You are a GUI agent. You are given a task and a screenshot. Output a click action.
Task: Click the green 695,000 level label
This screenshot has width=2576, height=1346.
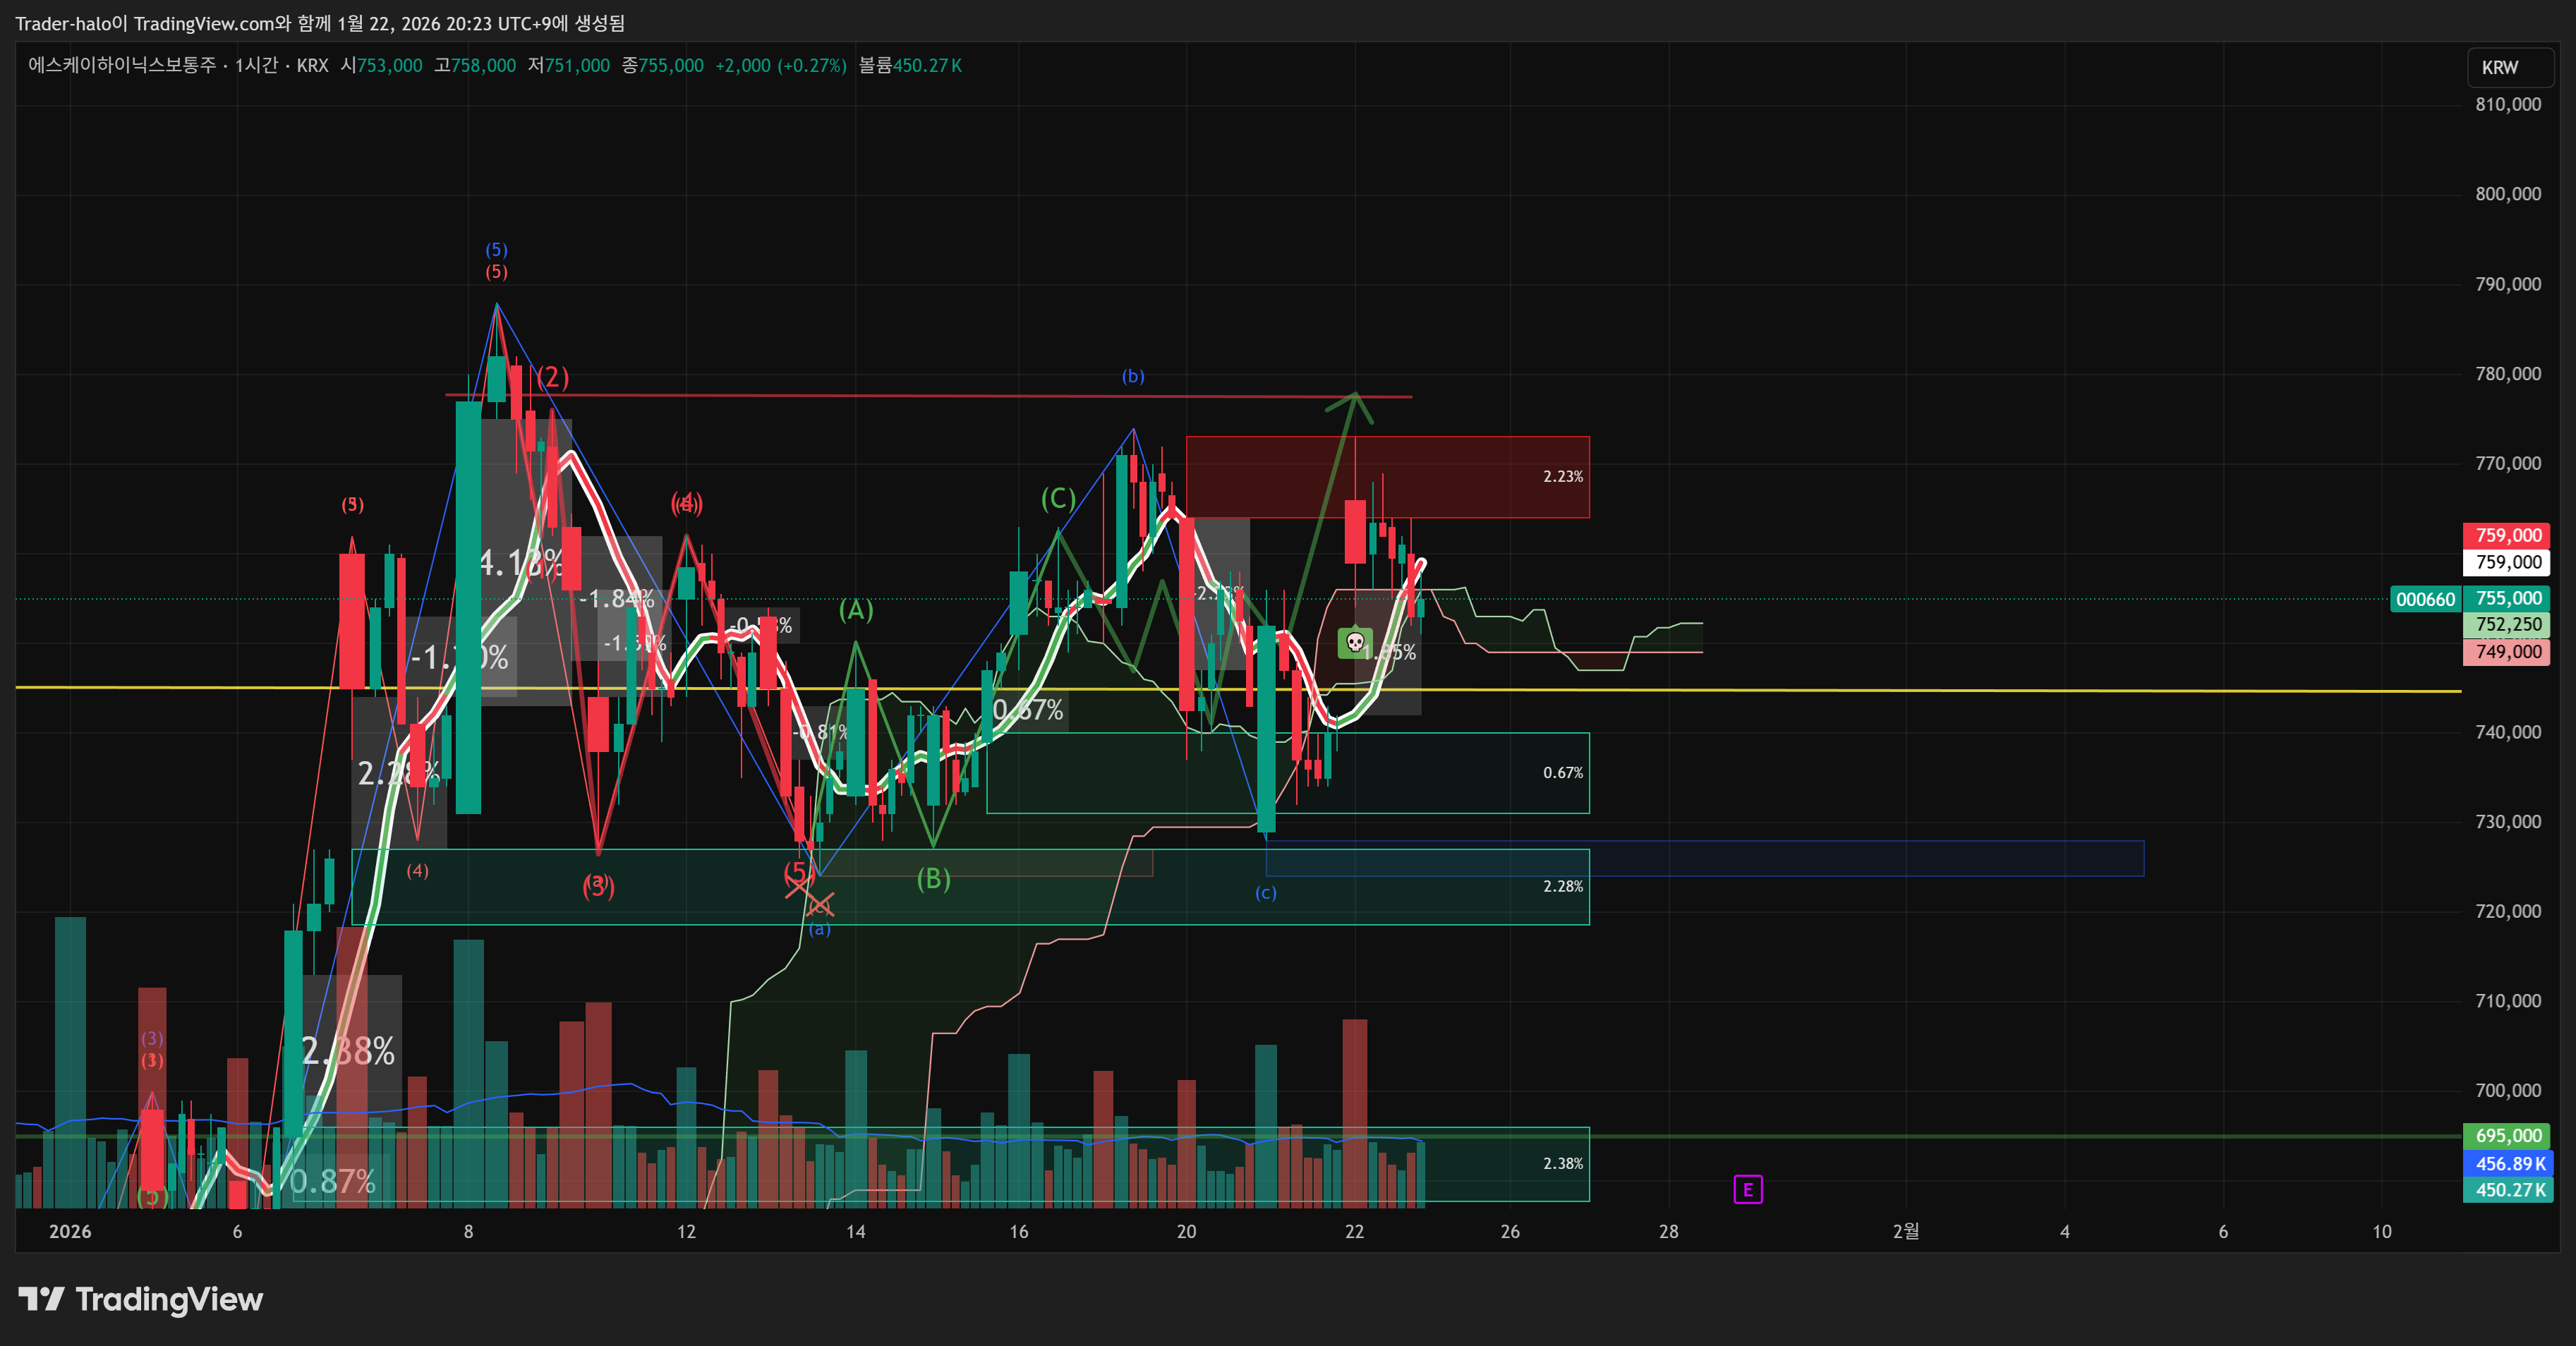tap(2508, 1136)
